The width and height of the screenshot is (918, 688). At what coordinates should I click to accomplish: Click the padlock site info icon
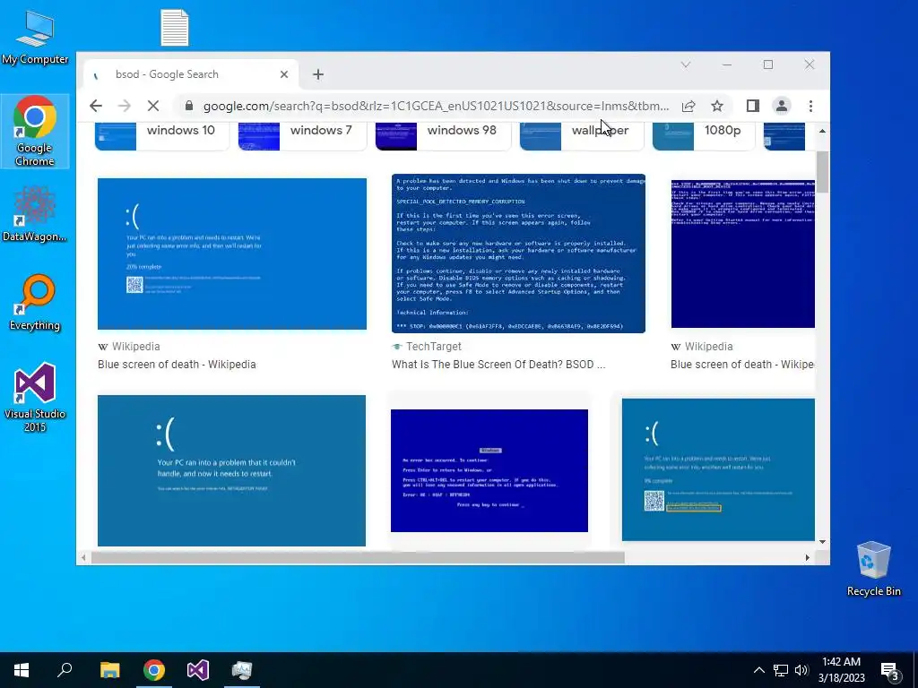pos(188,106)
